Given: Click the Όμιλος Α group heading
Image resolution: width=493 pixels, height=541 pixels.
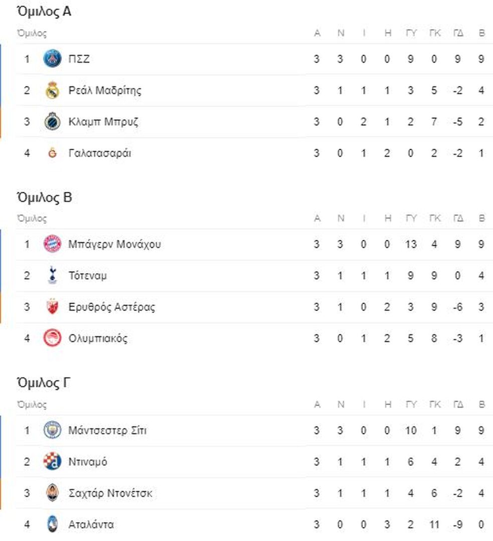Looking at the screenshot, I should point(44,12).
